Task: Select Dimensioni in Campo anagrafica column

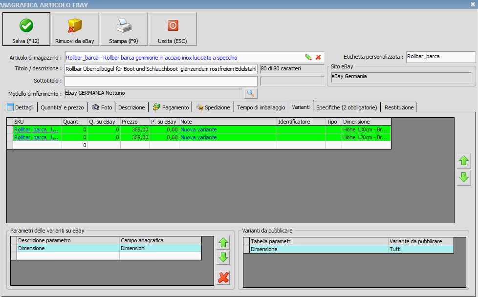Action: [160, 248]
